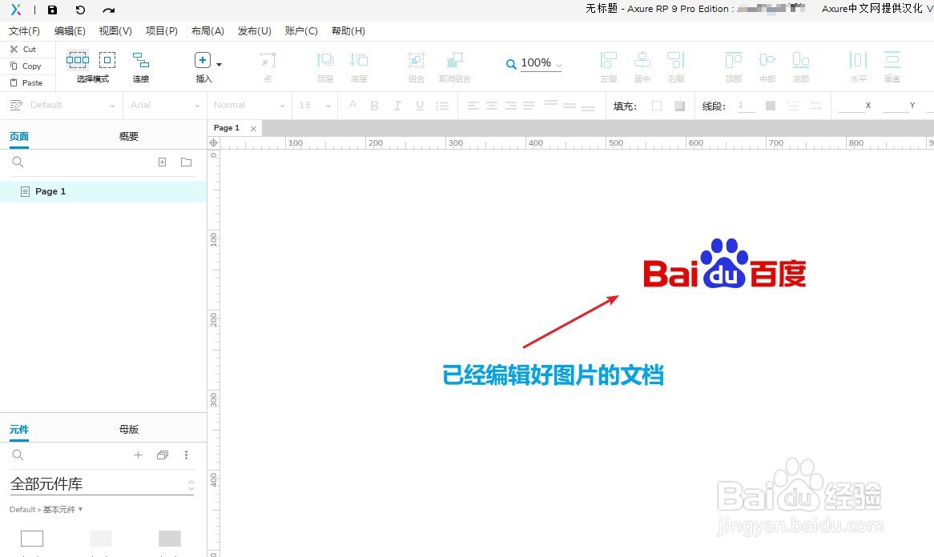
Task: Redo action with redo arrow icon
Action: (108, 10)
